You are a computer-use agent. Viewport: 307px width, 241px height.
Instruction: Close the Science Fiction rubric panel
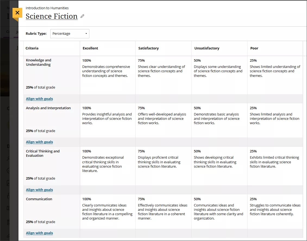(x=17, y=12)
